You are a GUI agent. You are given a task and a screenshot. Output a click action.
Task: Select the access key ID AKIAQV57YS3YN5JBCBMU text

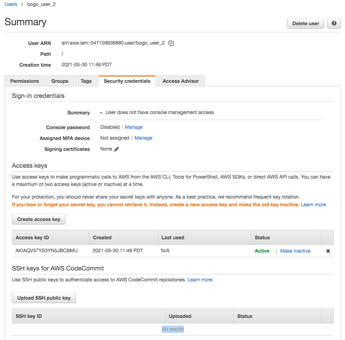46,251
